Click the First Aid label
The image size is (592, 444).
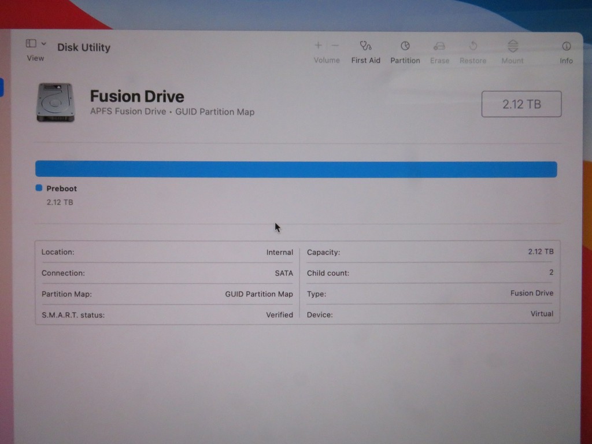365,60
